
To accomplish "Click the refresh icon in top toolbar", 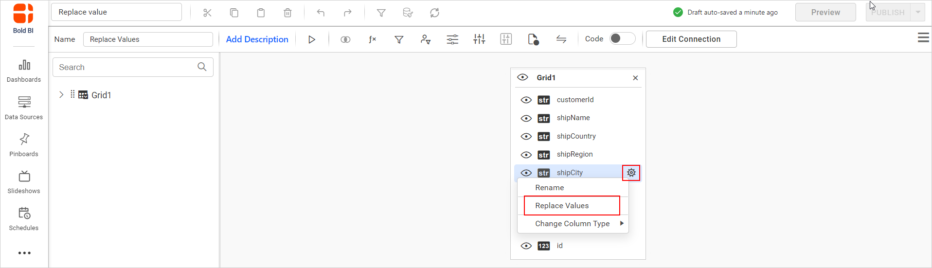I will tap(434, 13).
